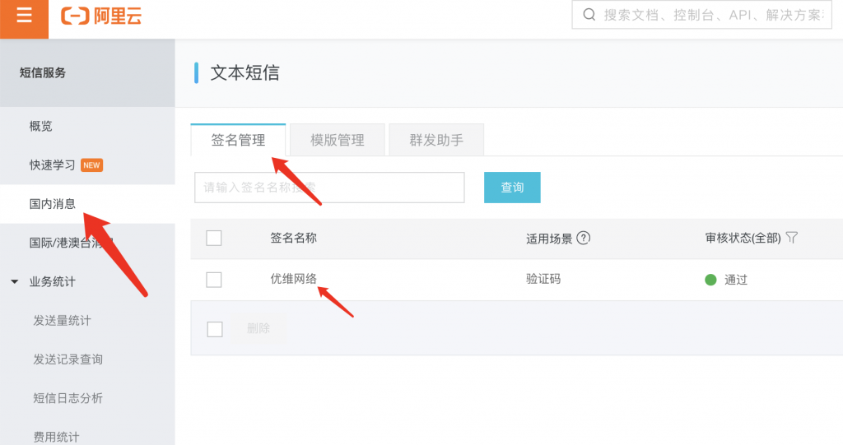Tick the checkbox beside the 删除 button

[215, 329]
